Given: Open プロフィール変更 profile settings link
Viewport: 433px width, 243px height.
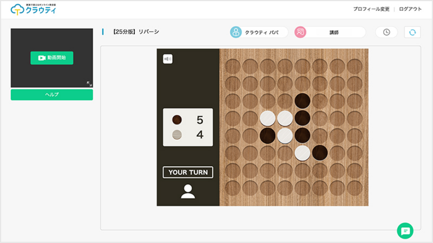Looking at the screenshot, I should pos(371,9).
